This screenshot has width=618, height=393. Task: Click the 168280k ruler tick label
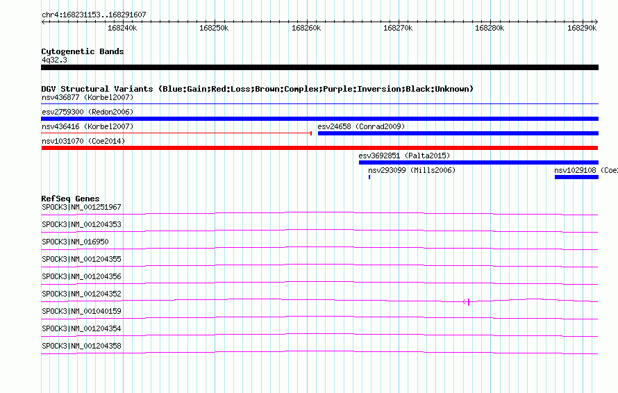coord(490,28)
